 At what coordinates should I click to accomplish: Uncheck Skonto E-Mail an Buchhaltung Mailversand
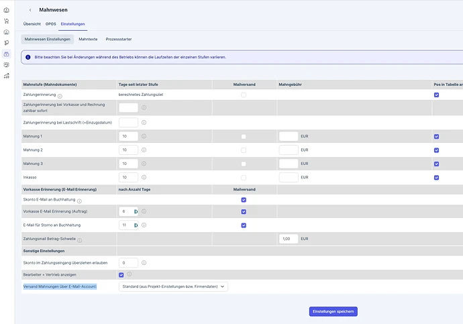(x=244, y=200)
